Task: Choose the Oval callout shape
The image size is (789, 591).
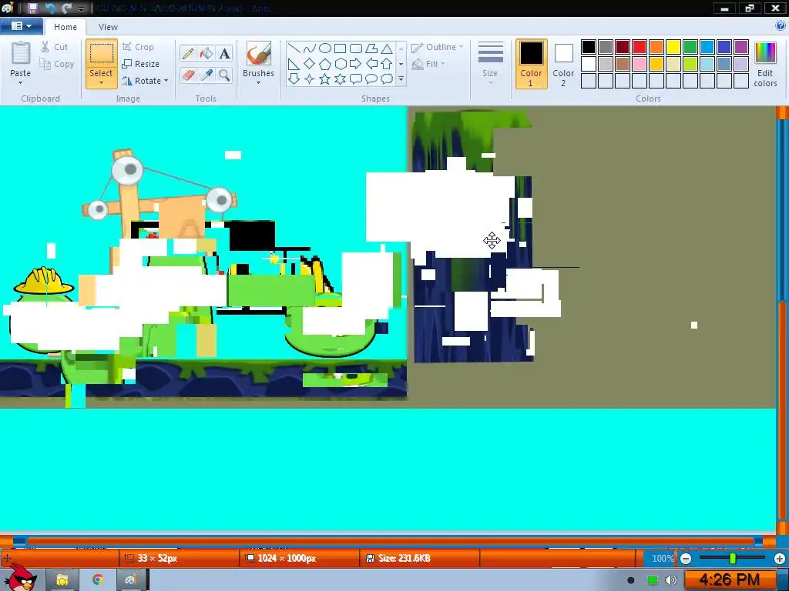Action: pos(371,79)
